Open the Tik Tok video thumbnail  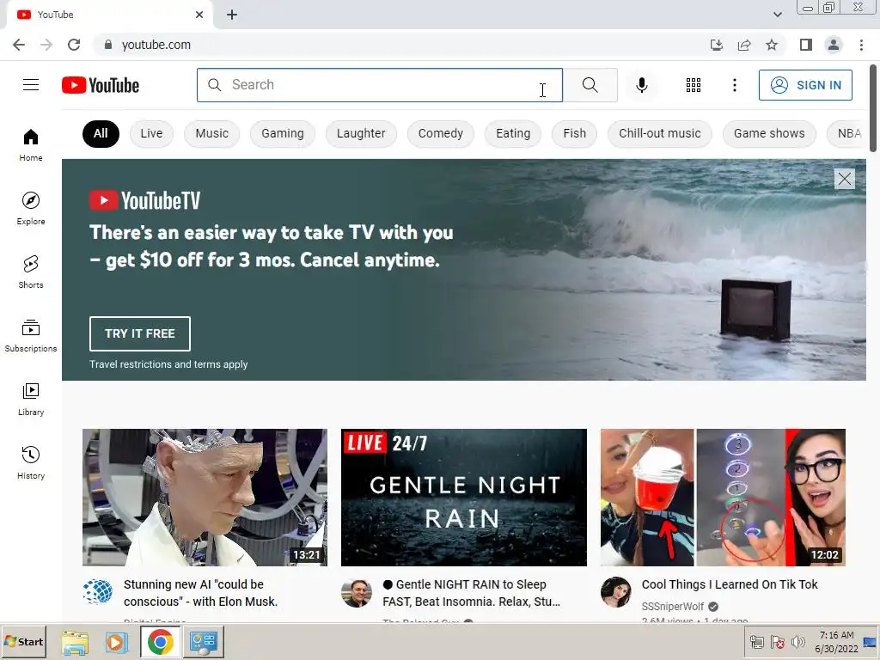click(x=723, y=498)
